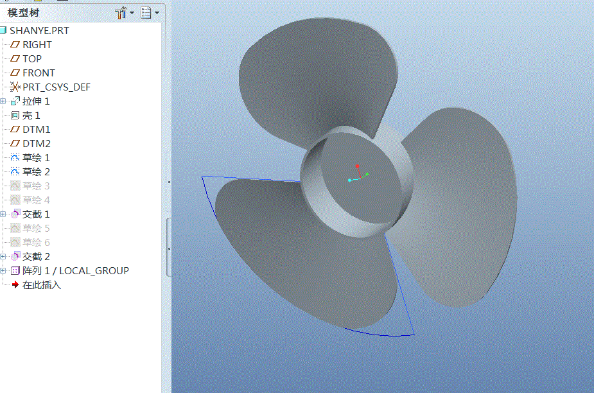This screenshot has height=393, width=594.
Task: Open the model tree show dropdown arrow
Action: pyautogui.click(x=157, y=13)
